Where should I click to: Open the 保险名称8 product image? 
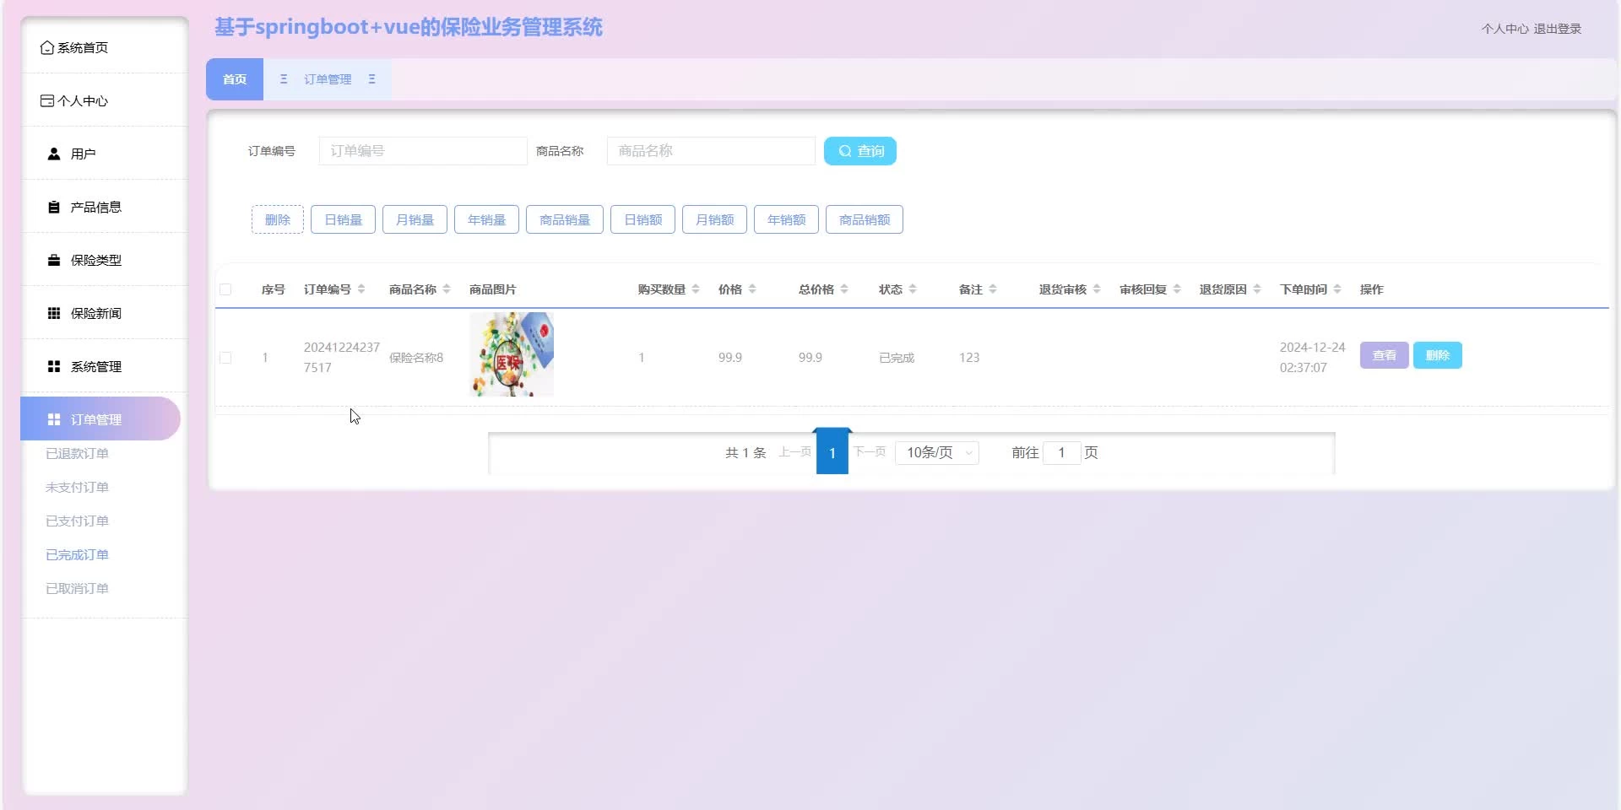(x=512, y=354)
